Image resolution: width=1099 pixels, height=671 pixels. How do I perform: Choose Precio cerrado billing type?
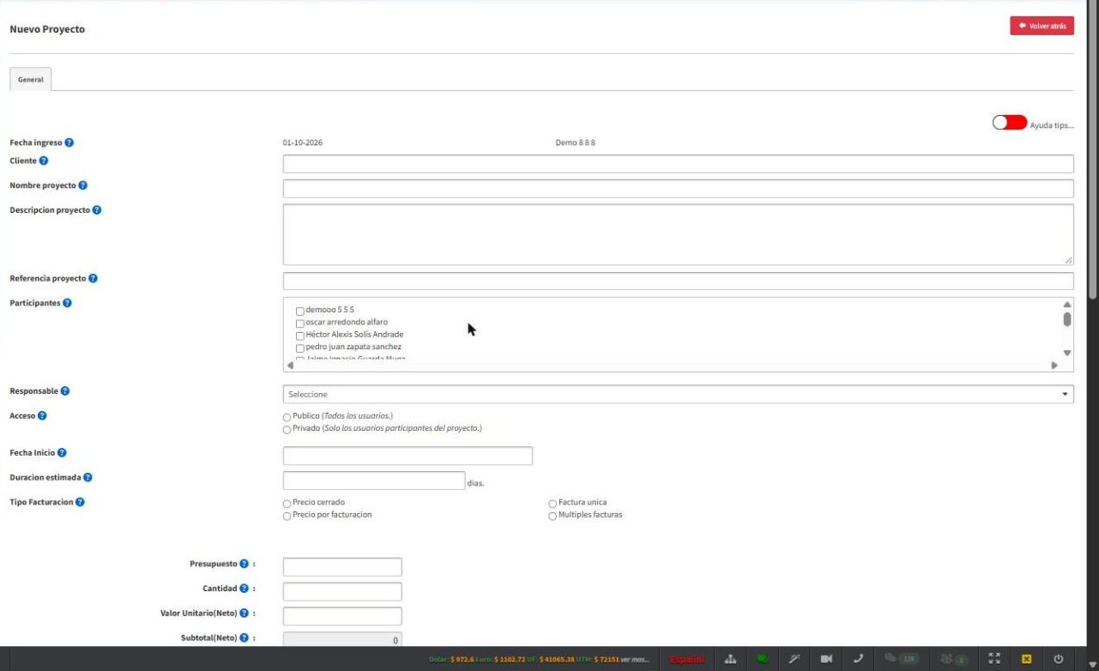point(287,504)
